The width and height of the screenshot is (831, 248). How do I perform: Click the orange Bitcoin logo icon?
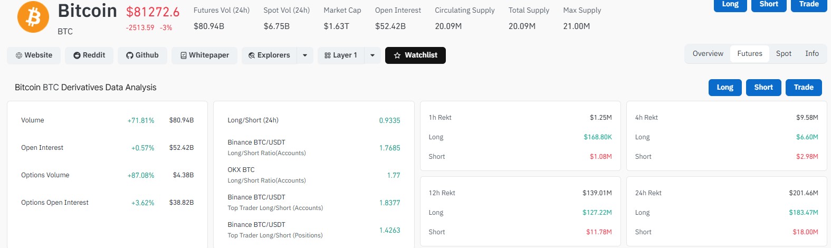33,17
